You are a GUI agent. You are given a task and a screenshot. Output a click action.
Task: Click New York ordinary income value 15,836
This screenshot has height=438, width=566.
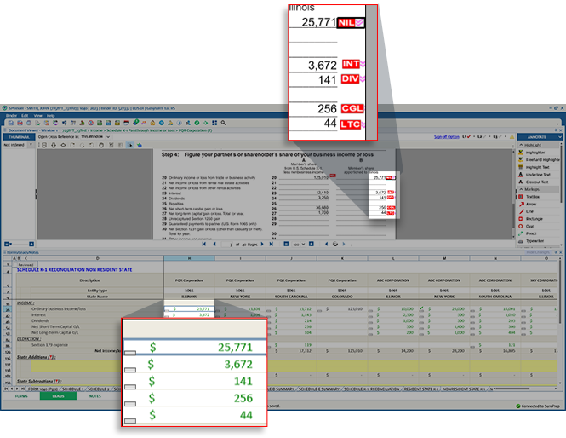pos(254,309)
